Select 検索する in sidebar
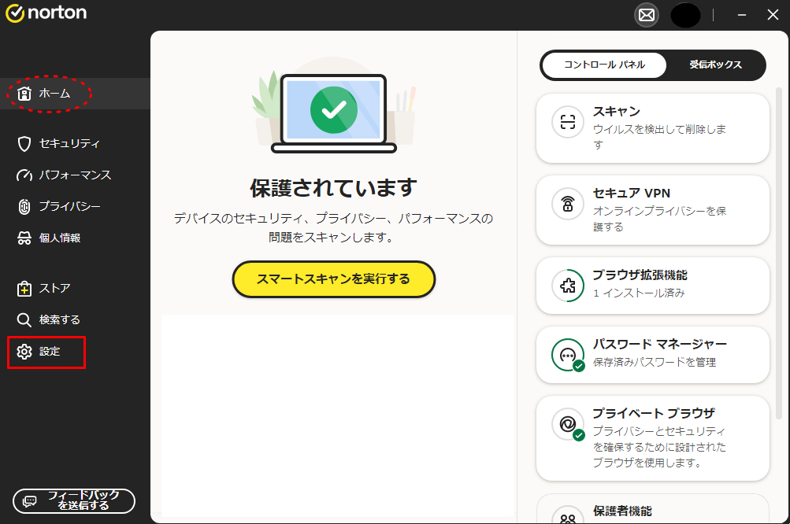Image resolution: width=790 pixels, height=524 pixels. (x=75, y=319)
